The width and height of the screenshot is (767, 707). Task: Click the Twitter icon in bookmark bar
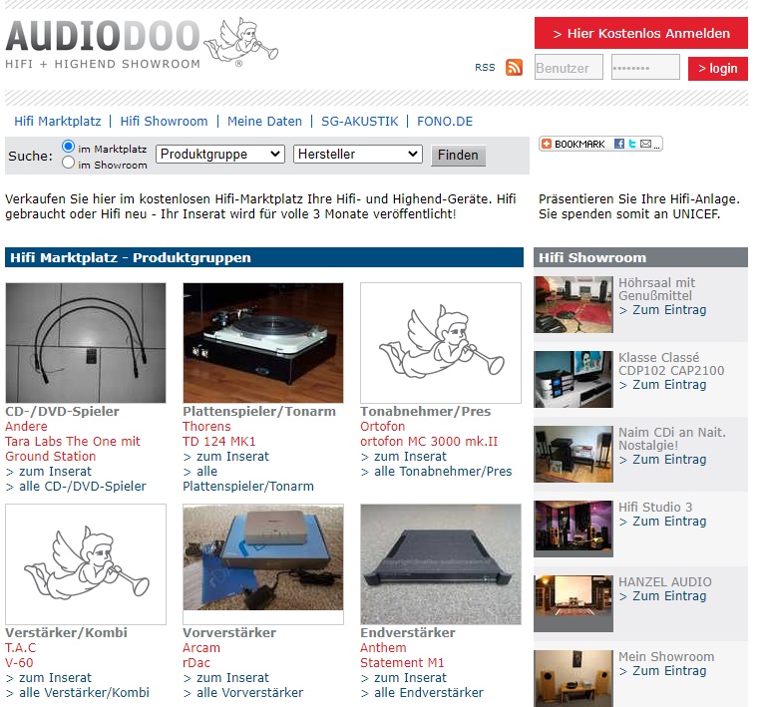pos(632,144)
